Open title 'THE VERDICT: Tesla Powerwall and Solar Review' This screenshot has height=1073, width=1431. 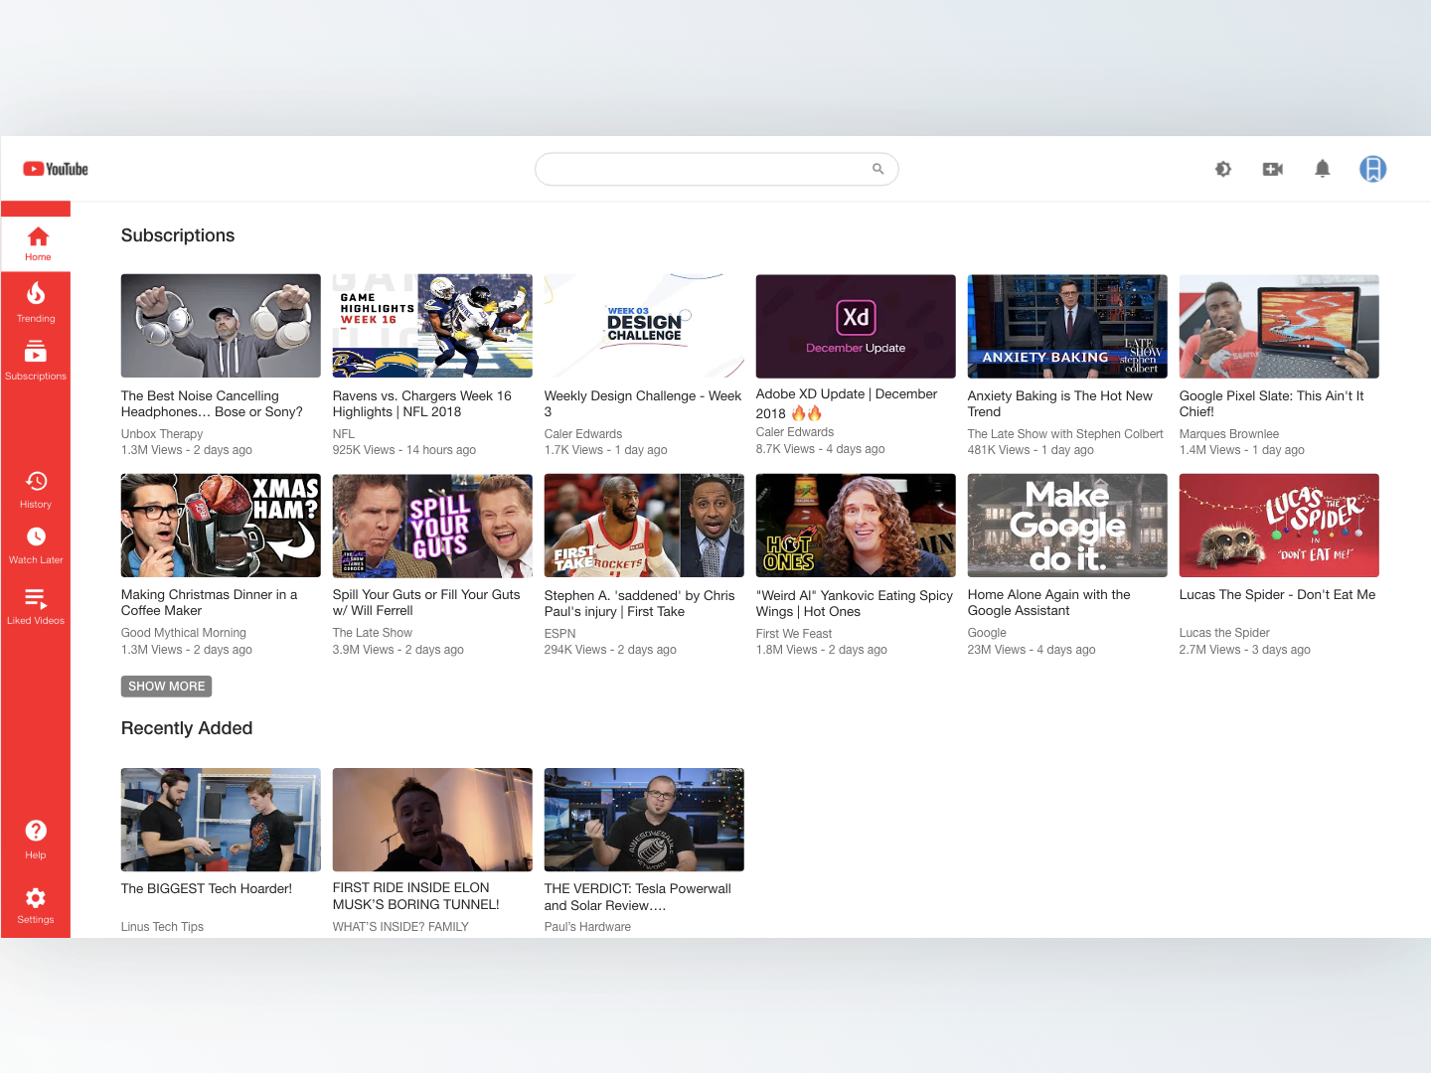[638, 897]
